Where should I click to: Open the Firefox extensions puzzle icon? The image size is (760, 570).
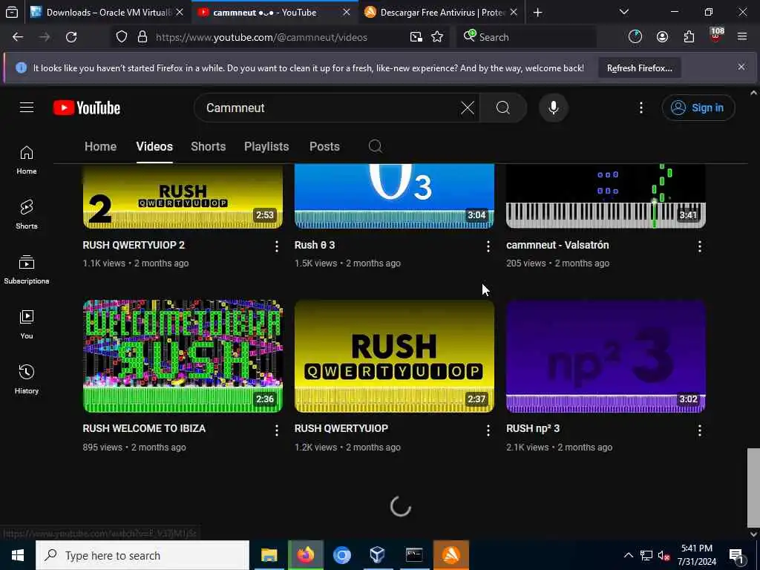(689, 37)
